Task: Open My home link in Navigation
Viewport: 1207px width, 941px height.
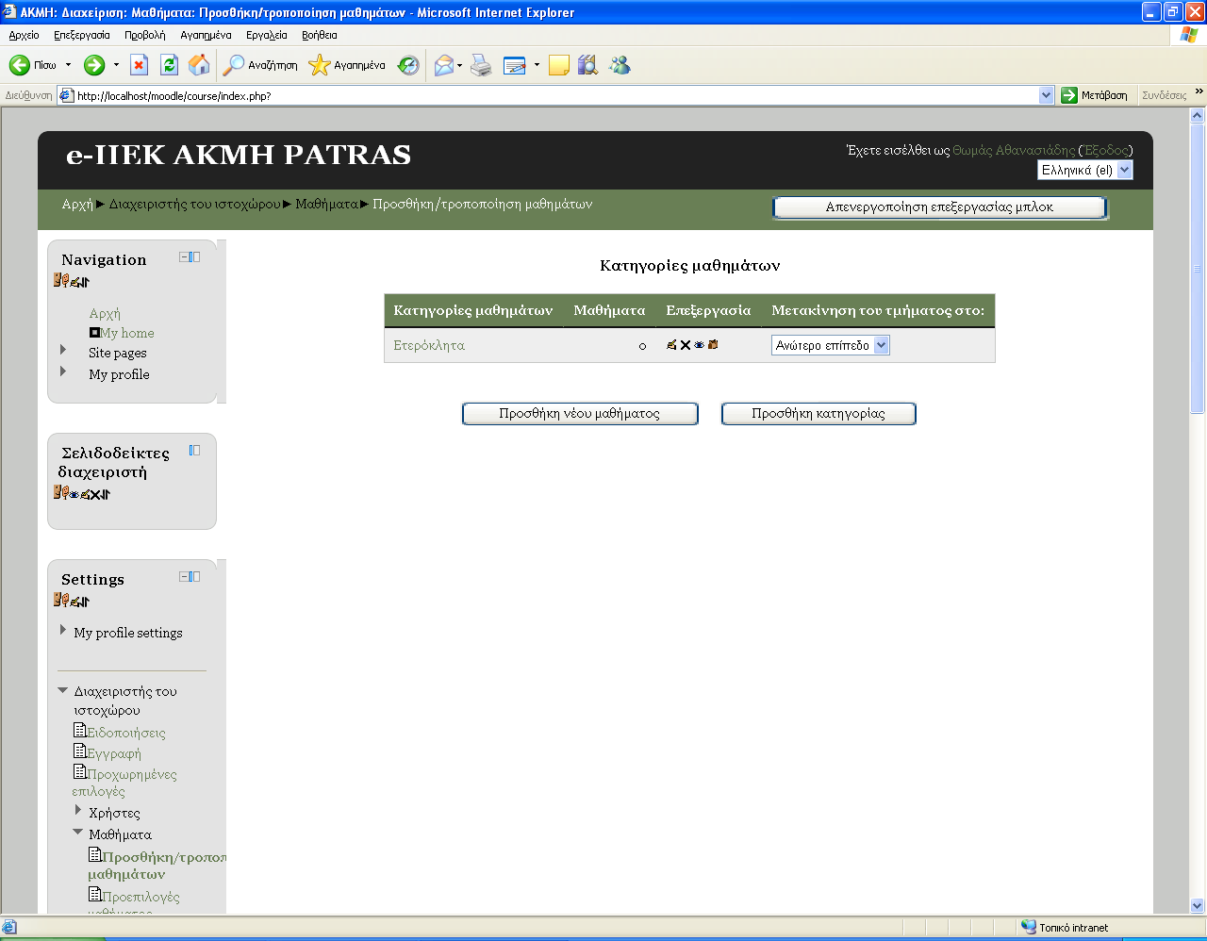Action: pyautogui.click(x=127, y=333)
